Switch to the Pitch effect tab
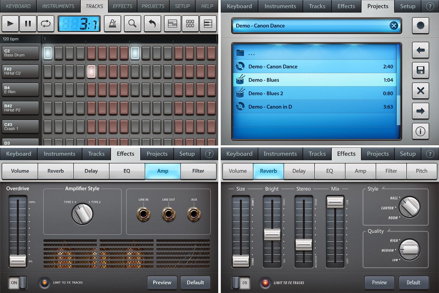Viewport: 439px width, 293px height. coord(421,171)
